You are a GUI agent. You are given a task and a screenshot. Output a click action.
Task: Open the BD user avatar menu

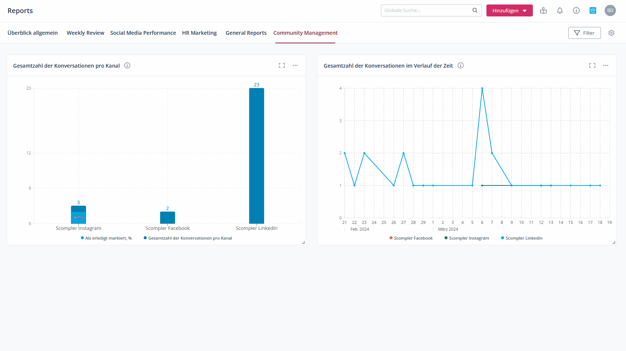(610, 10)
